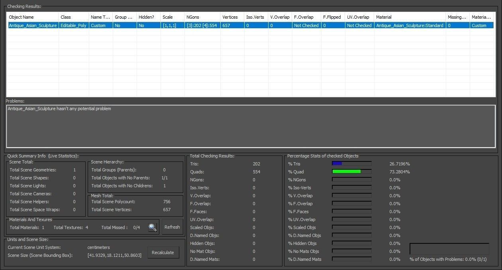Click the magnifier icon beside Total Missed
Viewport: 502px width, 270px height.
click(153, 227)
